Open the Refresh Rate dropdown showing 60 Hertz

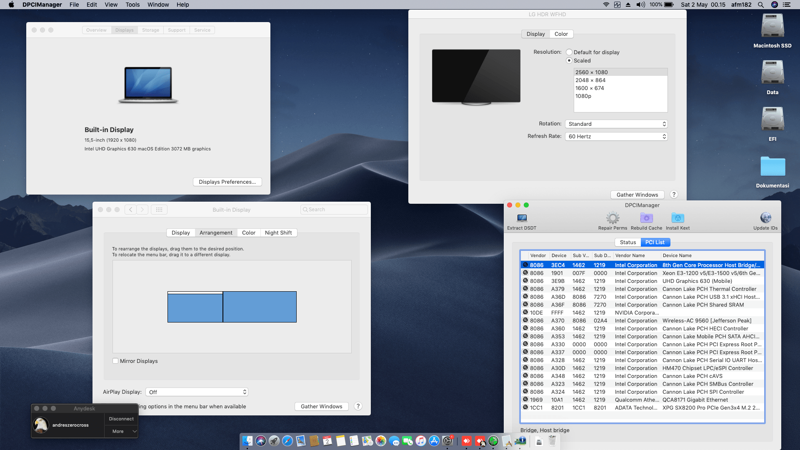[616, 136]
